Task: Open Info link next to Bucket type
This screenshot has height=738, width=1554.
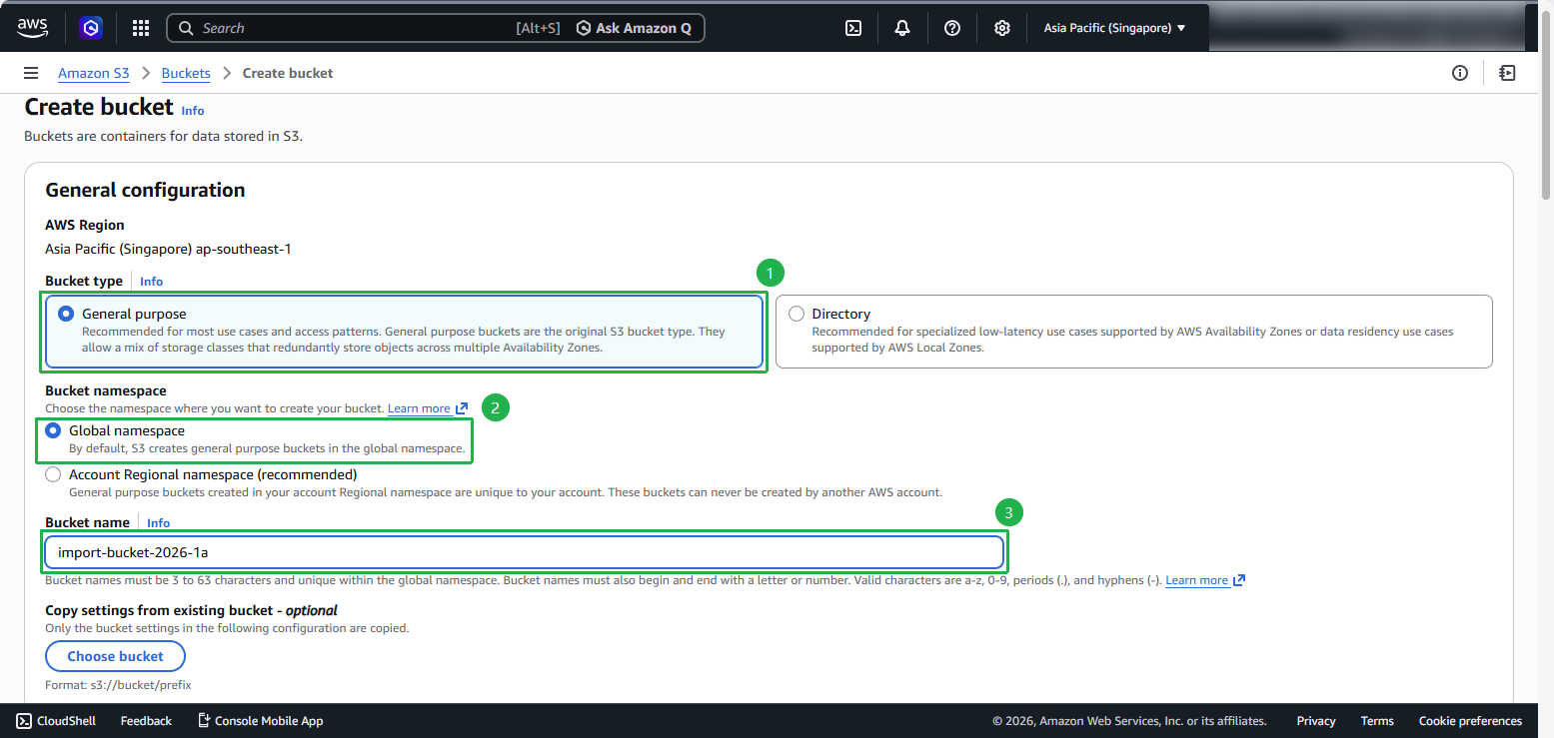Action: coord(151,282)
